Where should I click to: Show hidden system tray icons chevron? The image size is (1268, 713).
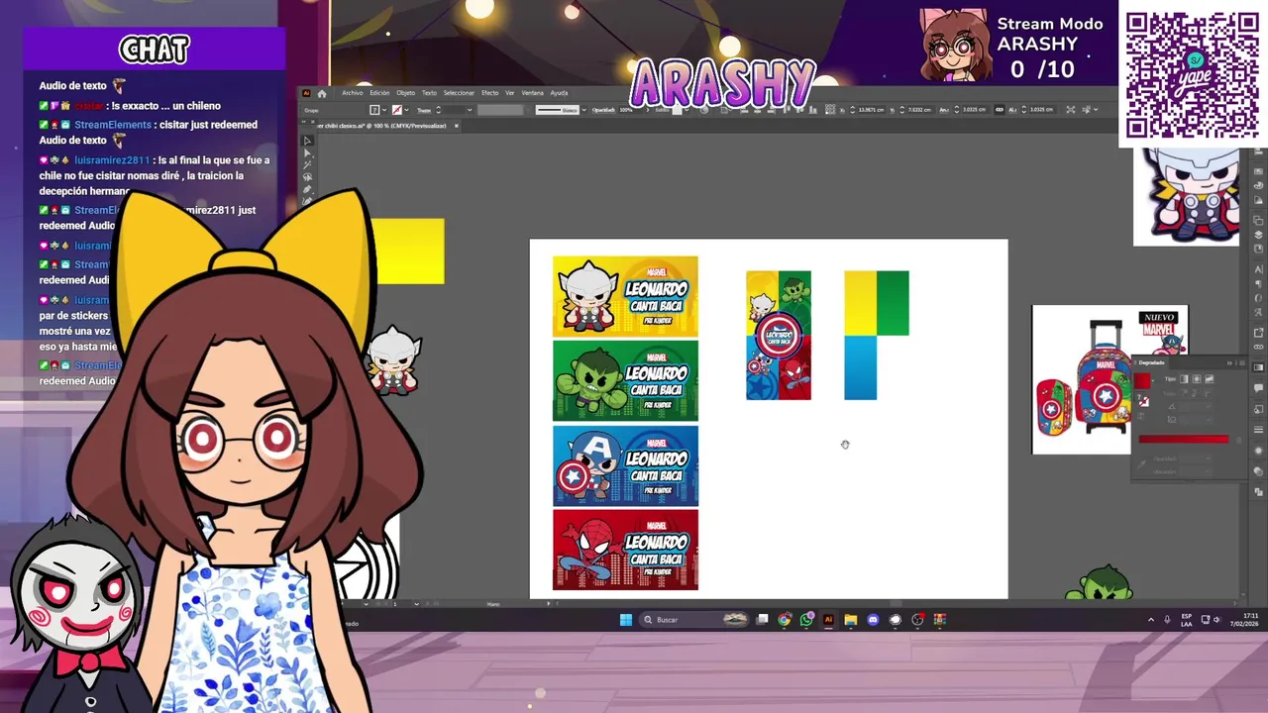pyautogui.click(x=1150, y=620)
